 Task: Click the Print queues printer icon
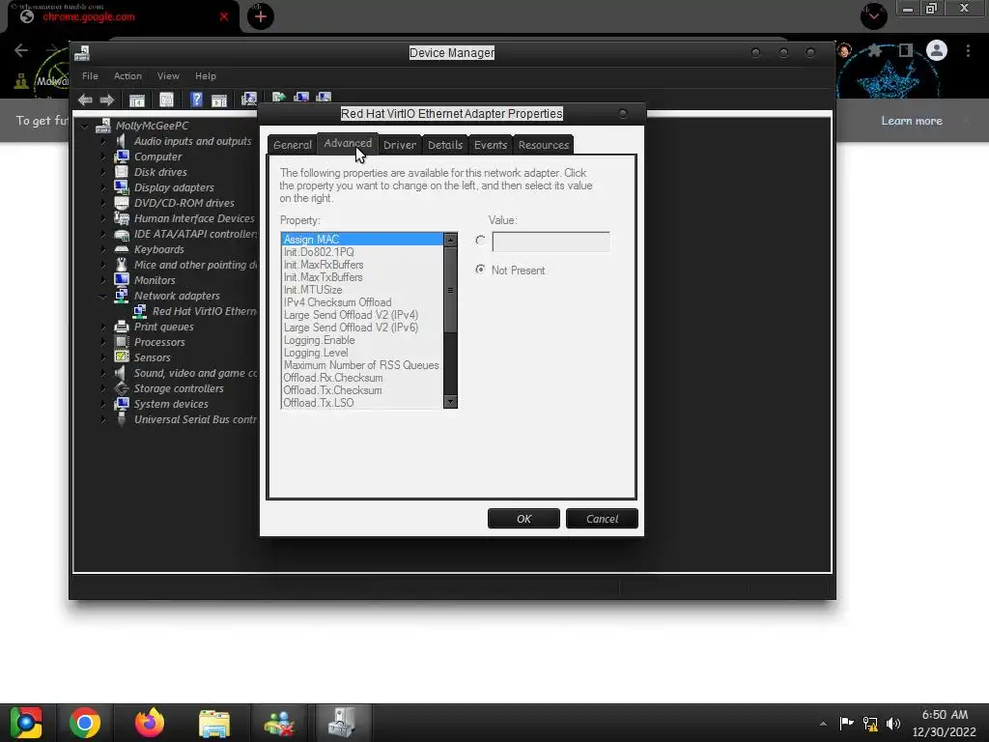pyautogui.click(x=121, y=327)
